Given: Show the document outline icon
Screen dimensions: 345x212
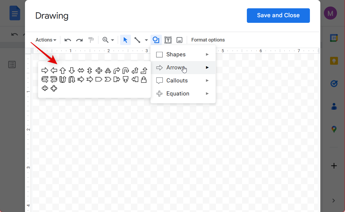Looking at the screenshot, I should coord(12,65).
